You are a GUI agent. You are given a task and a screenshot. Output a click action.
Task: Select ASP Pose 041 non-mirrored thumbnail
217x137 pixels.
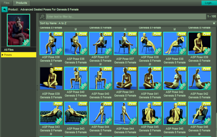[150, 78]
